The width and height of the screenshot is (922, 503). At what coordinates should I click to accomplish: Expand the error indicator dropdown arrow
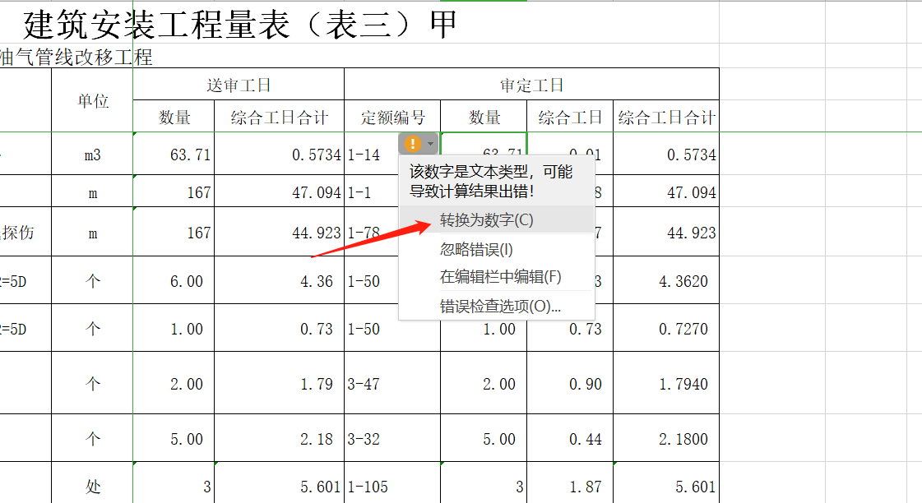pyautogui.click(x=430, y=144)
